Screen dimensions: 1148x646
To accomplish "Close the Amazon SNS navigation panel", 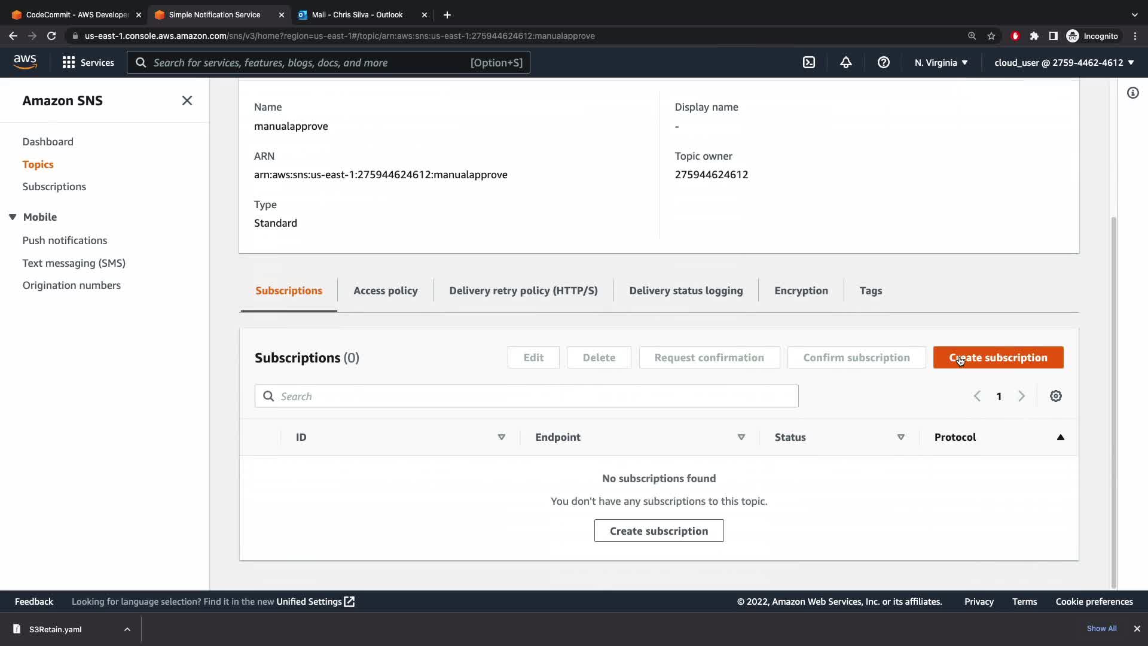I will tap(187, 100).
